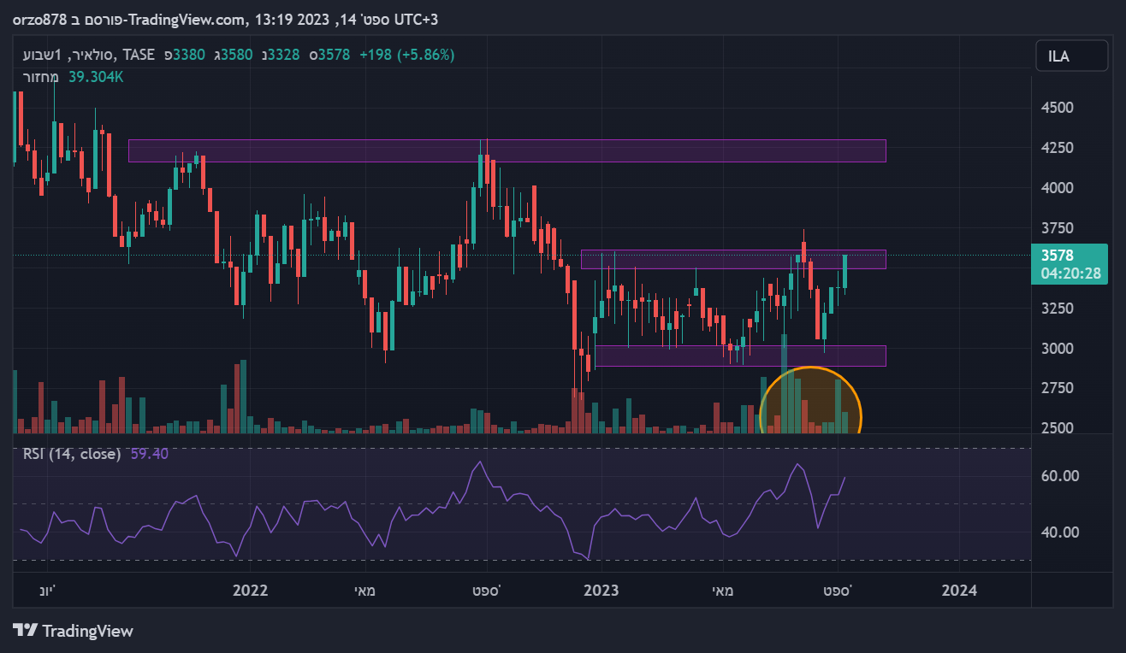
Task: Click the 2023 time axis label
Action: pos(601,591)
